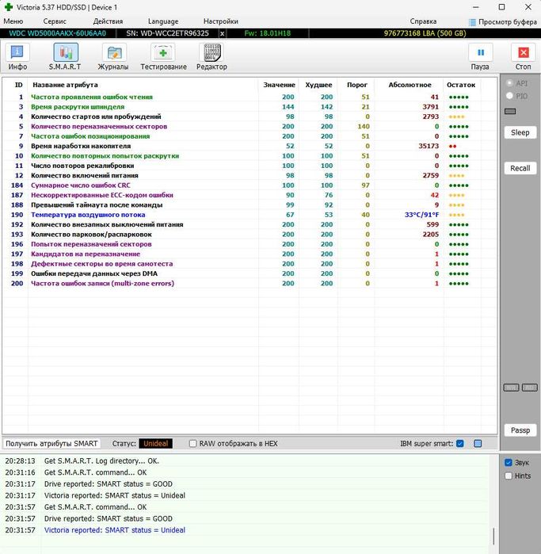
Task: Click the Просмотр буфера icon
Action: click(472, 22)
